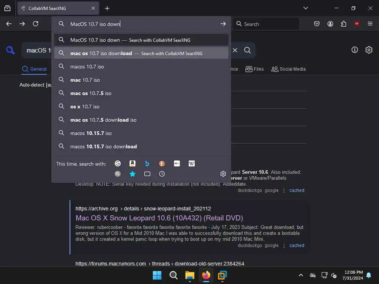The width and height of the screenshot is (379, 284).
Task: Choose 'mac 10.7 iso' suggestion
Action: point(141,80)
